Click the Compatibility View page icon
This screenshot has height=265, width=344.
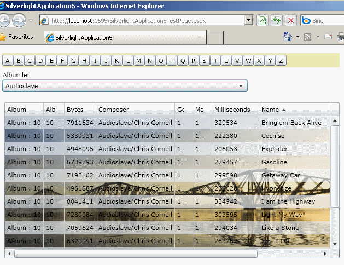pos(263,21)
